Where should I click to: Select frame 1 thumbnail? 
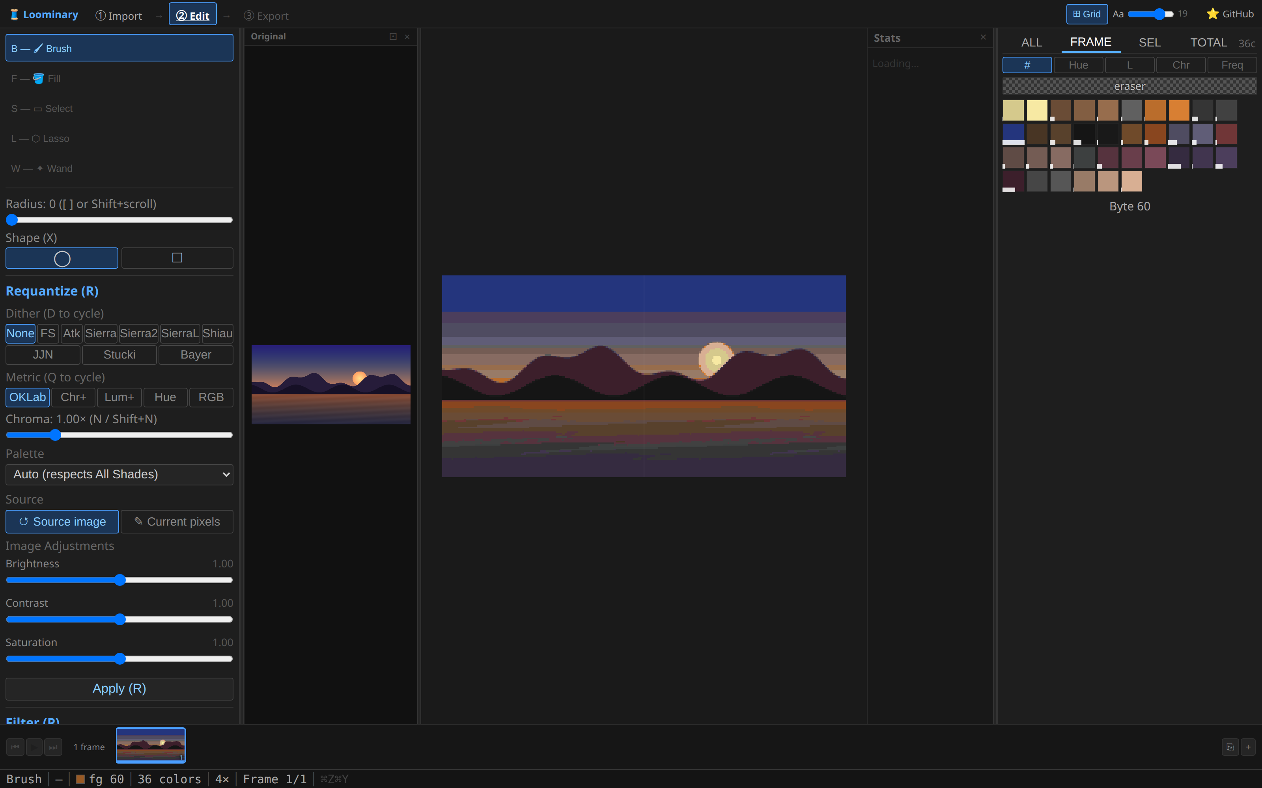[x=151, y=745]
